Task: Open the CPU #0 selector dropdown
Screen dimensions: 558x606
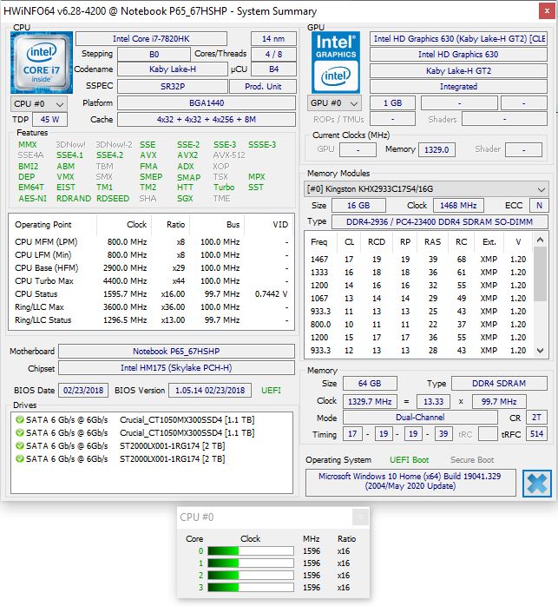Action: [39, 104]
